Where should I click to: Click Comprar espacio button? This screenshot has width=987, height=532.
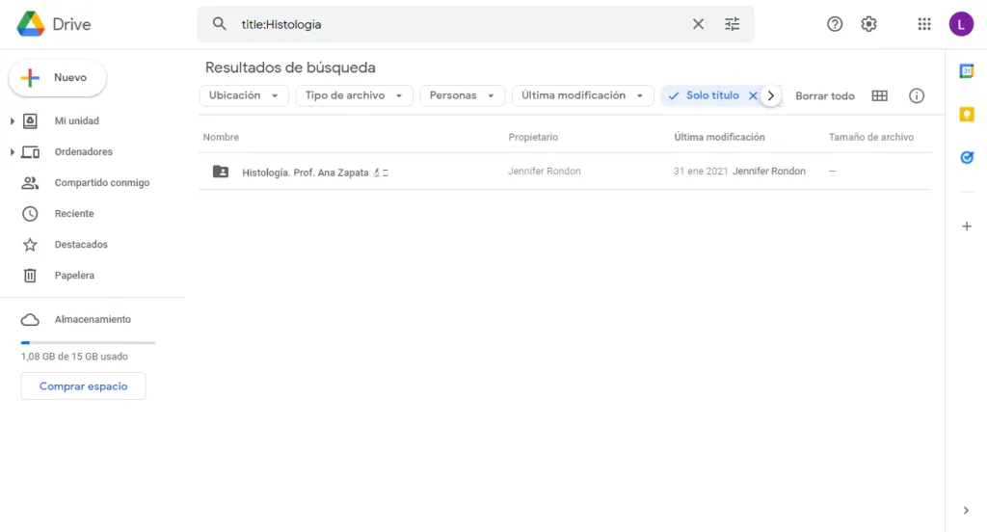pyautogui.click(x=83, y=386)
